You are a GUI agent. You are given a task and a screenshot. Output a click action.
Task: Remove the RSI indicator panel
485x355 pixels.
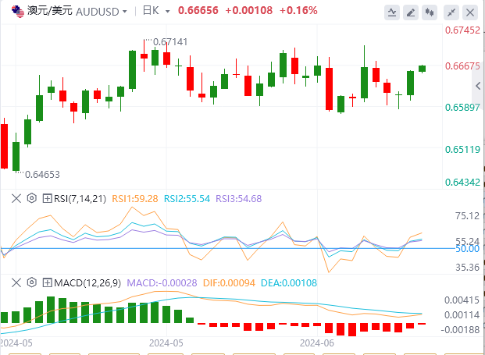click(16, 198)
